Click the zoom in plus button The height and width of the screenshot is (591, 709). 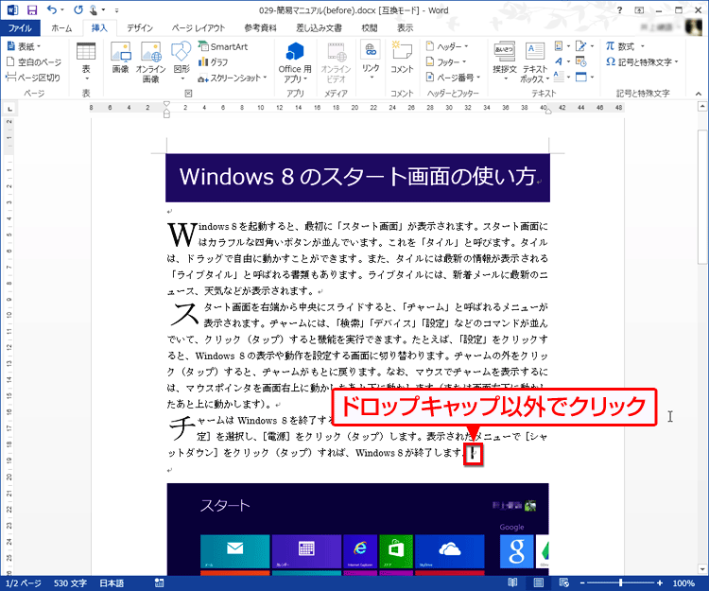660,582
